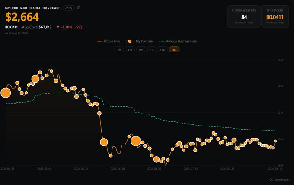Click the -3.38% (-$93) change text
294x185 pixels.
point(72,27)
